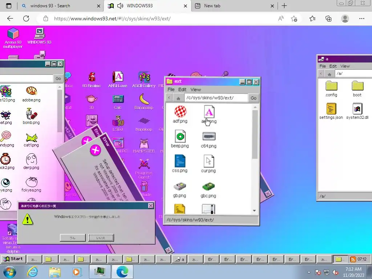372x279 pixels.
Task: Click the right button in Japanese error dialog
Action: click(x=101, y=238)
